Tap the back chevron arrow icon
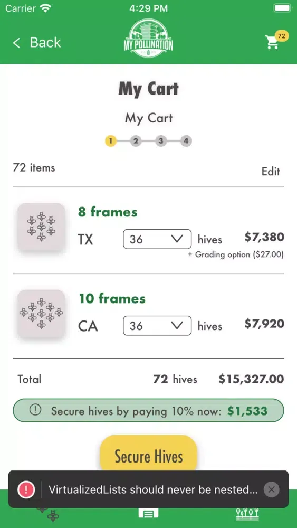297x528 pixels. [16, 43]
